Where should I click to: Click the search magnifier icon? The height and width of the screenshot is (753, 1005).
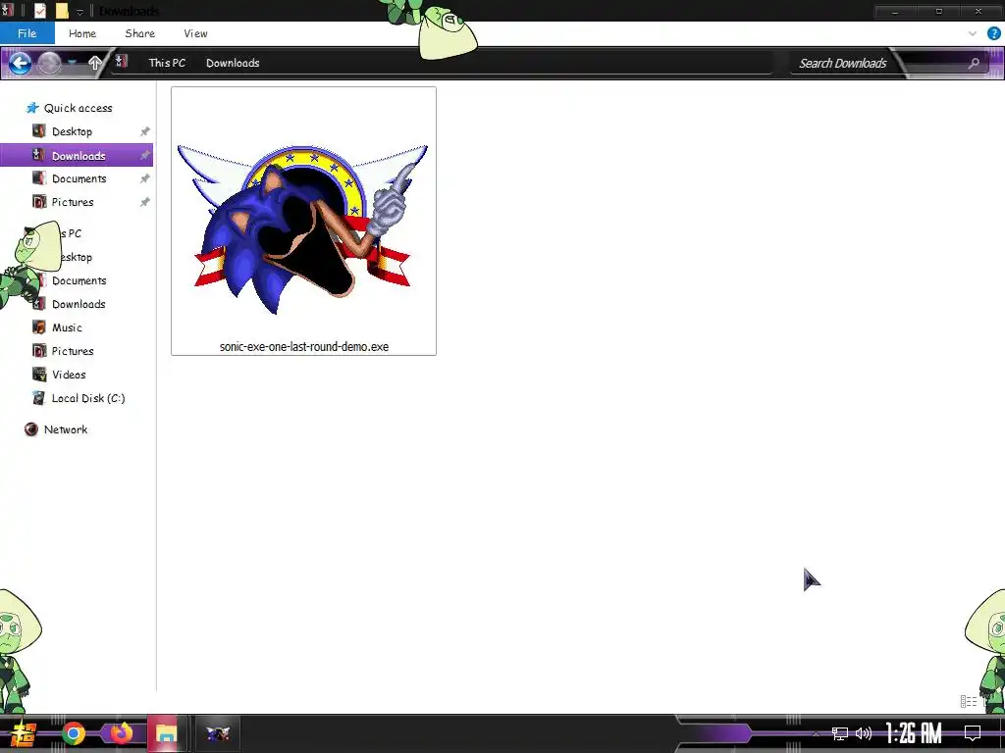974,63
